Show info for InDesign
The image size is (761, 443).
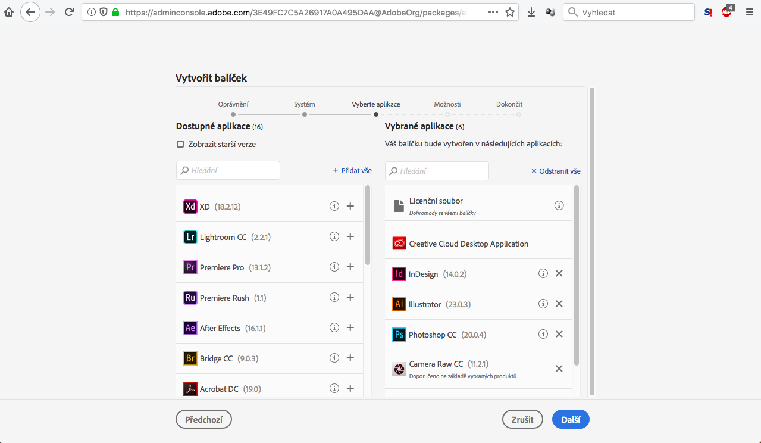pyautogui.click(x=543, y=273)
